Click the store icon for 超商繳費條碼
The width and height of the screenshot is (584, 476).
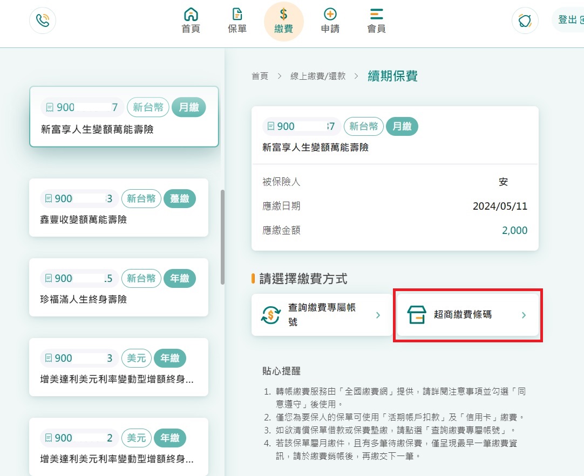416,315
